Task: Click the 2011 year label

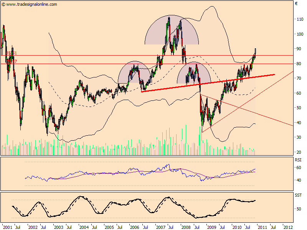Action: [x=262, y=227]
